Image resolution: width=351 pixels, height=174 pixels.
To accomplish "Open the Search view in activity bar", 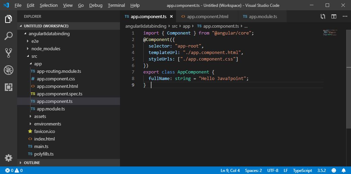I will pyautogui.click(x=9, y=36).
